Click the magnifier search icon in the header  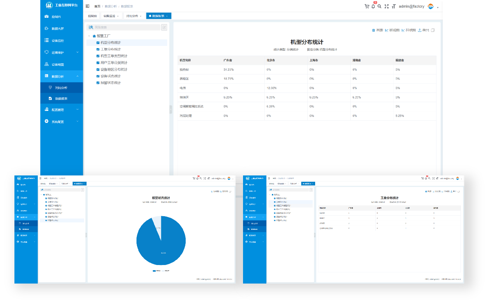[380, 6]
